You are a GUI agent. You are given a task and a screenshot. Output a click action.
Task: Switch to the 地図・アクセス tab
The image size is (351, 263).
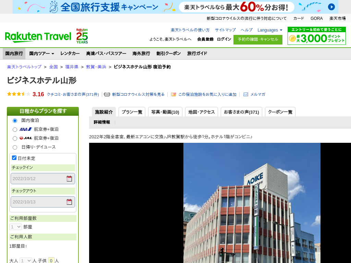(202, 112)
